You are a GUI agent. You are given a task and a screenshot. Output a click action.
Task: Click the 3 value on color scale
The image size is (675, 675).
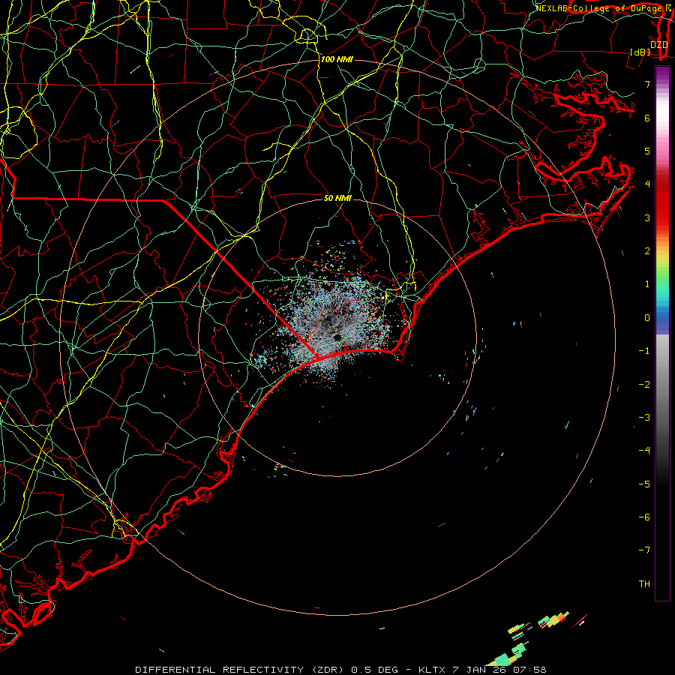click(647, 217)
